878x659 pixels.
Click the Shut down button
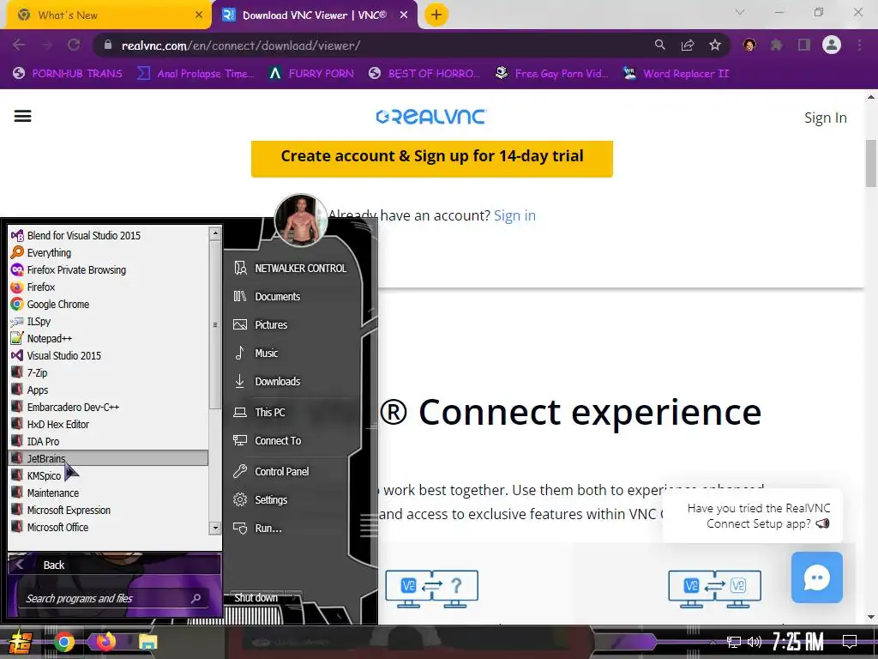pyautogui.click(x=256, y=598)
